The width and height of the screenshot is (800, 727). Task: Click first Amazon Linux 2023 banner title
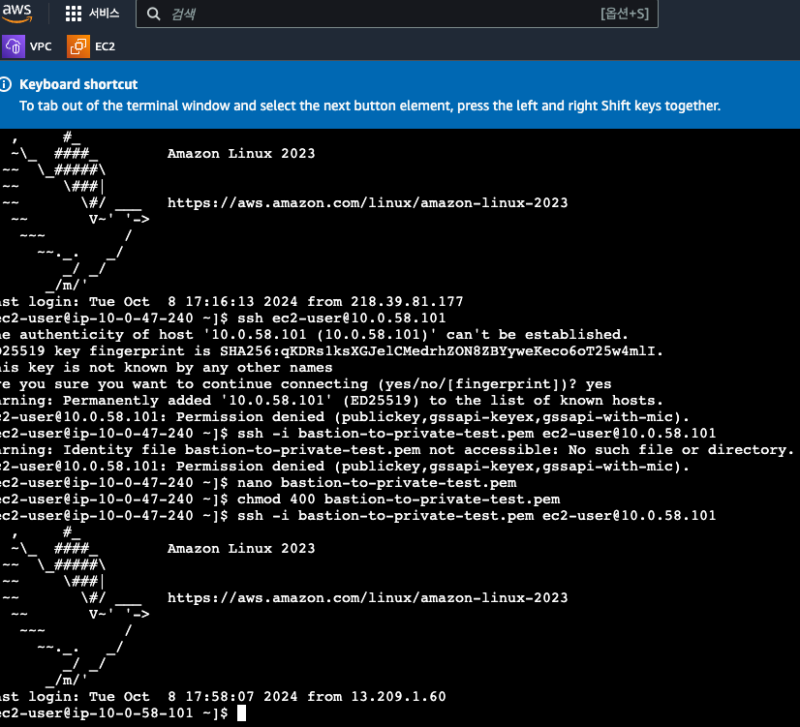click(x=241, y=154)
